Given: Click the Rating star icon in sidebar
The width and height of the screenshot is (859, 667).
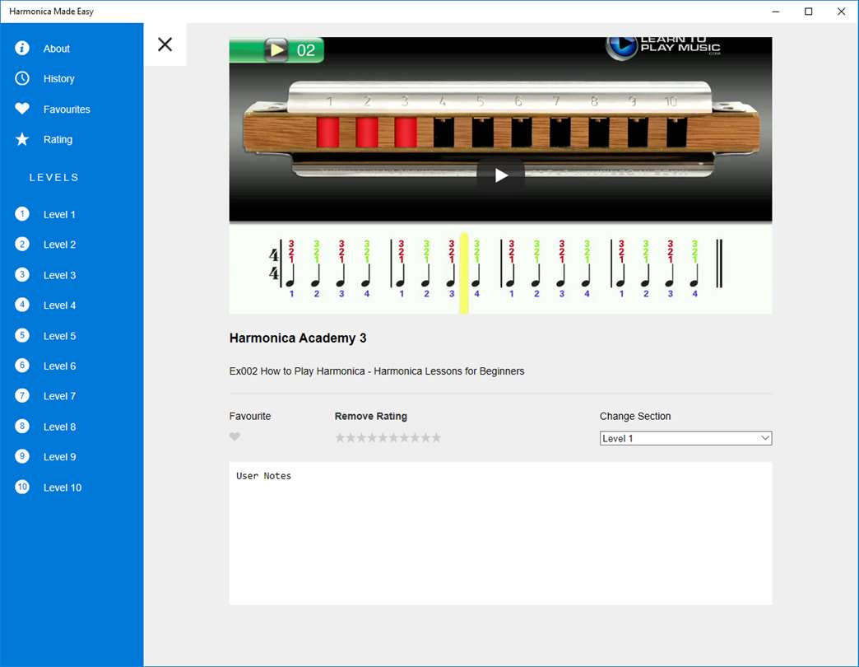Looking at the screenshot, I should coord(22,139).
